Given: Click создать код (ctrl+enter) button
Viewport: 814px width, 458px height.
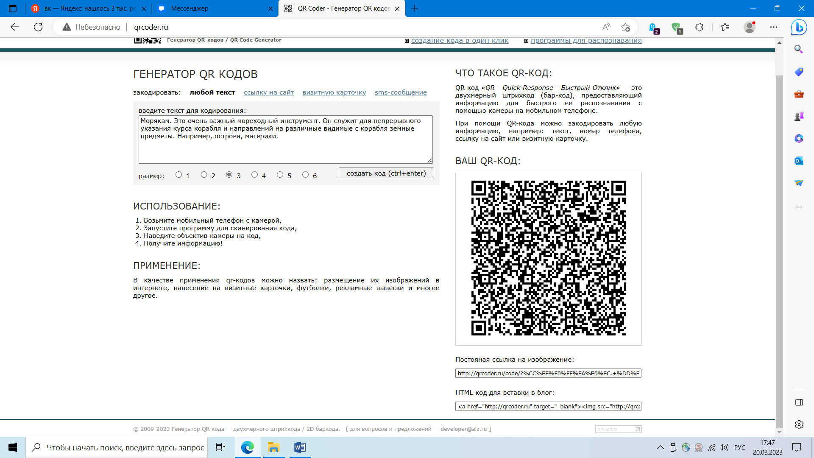Looking at the screenshot, I should [x=386, y=173].
